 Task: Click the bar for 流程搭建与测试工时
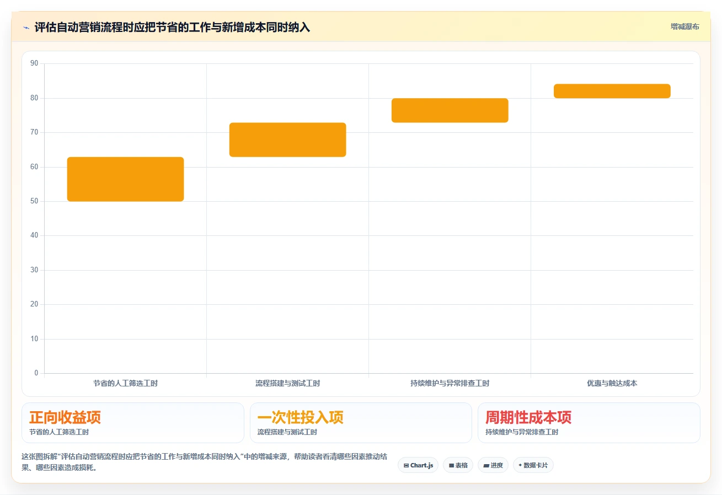pyautogui.click(x=287, y=140)
